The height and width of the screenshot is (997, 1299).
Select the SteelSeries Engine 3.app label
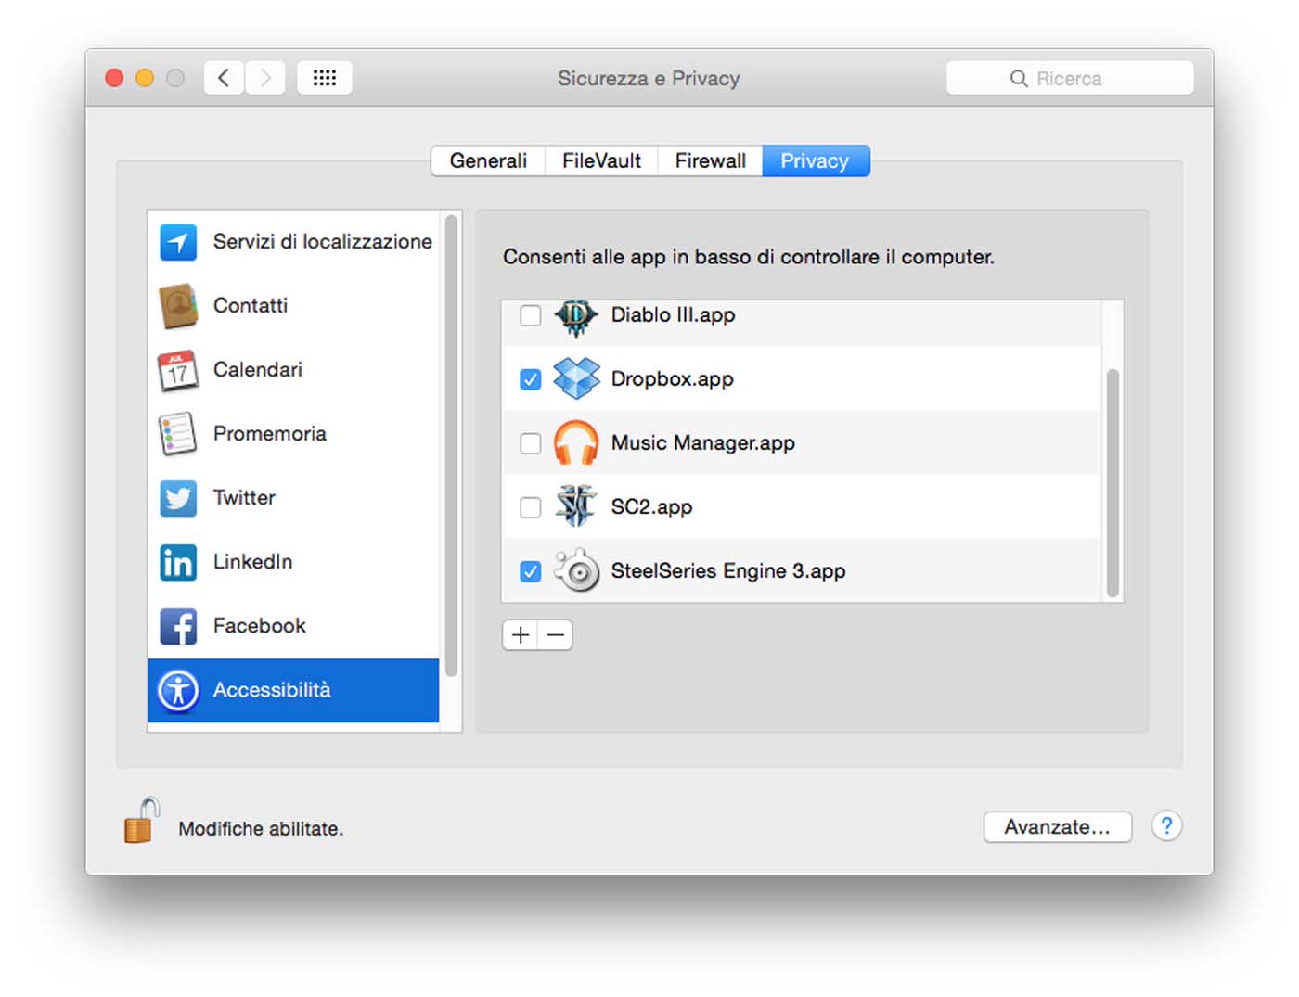(x=728, y=571)
